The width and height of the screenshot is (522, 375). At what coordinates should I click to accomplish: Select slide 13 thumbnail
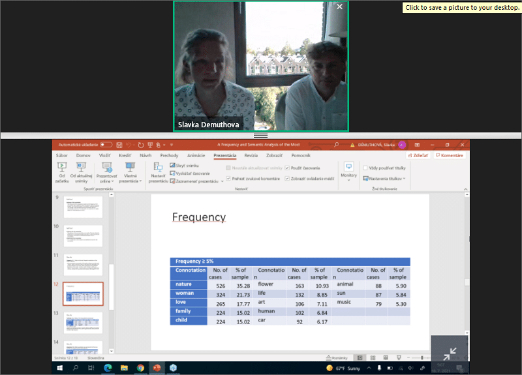pyautogui.click(x=82, y=322)
